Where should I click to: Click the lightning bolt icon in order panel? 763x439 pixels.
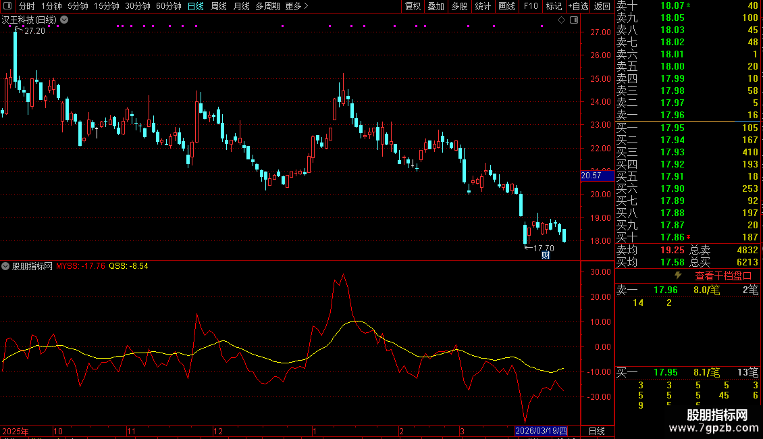point(678,276)
